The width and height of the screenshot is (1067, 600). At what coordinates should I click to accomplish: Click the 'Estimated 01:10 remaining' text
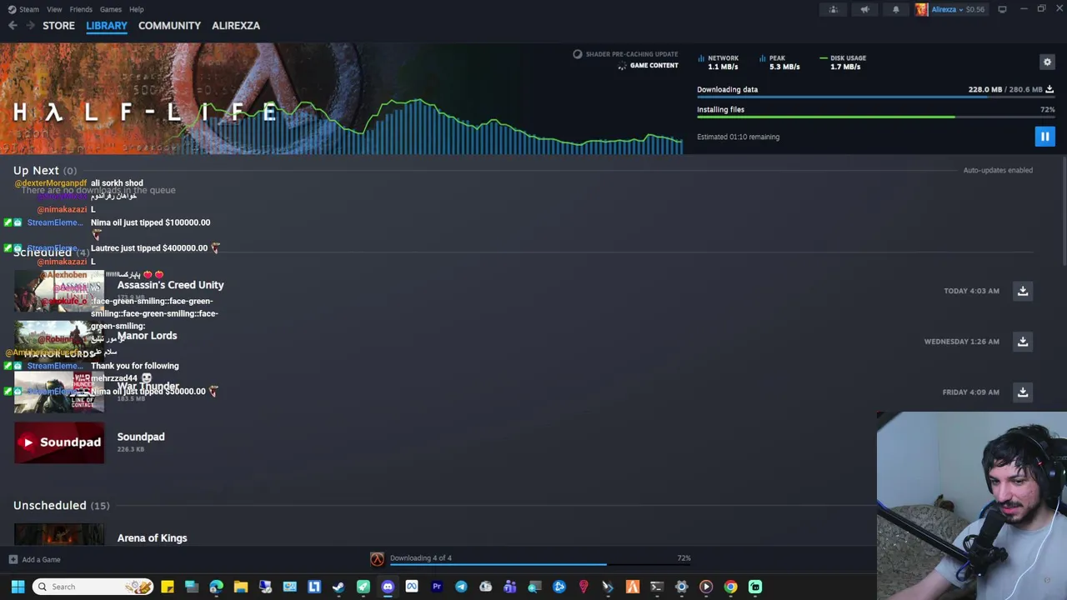point(738,137)
